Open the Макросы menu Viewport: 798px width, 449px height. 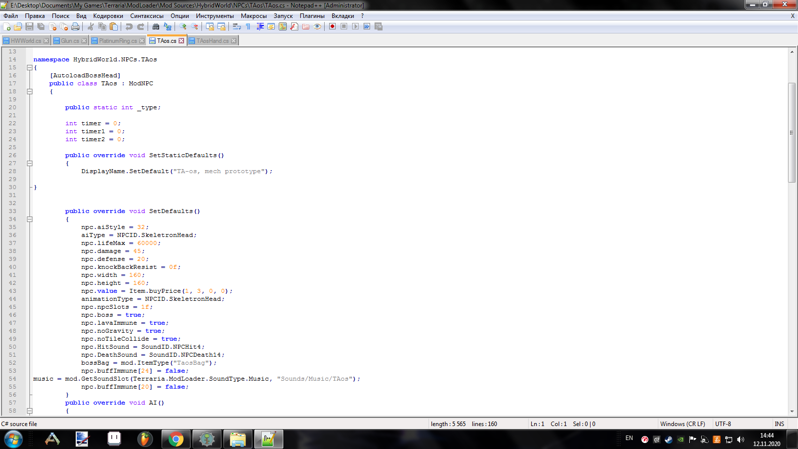click(254, 16)
